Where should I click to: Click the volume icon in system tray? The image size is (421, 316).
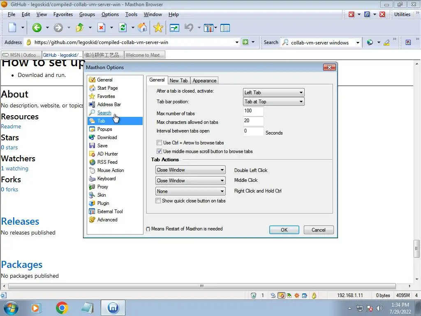coord(379,308)
